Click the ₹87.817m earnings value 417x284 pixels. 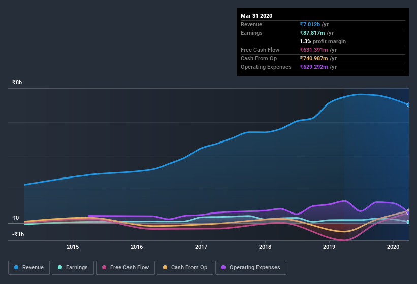(x=312, y=33)
